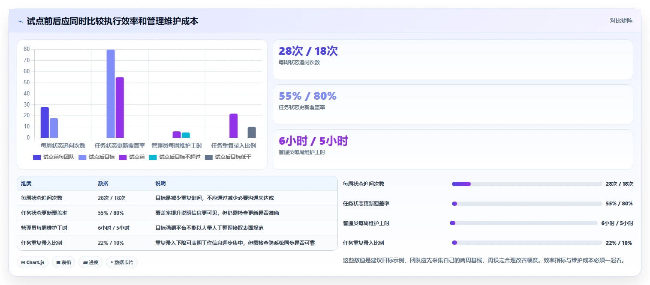Select the 每周状态追问次数 progress bar
This screenshot has width=650, height=285.
[527, 184]
